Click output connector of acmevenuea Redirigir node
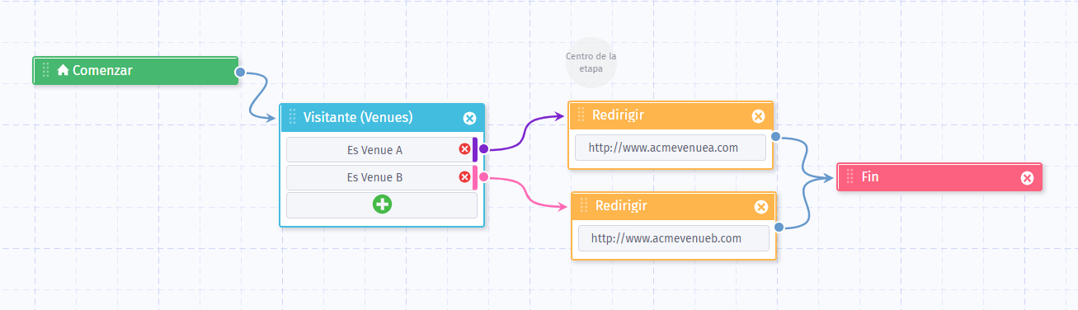Screen dimensions: 1078x310 coord(775,136)
